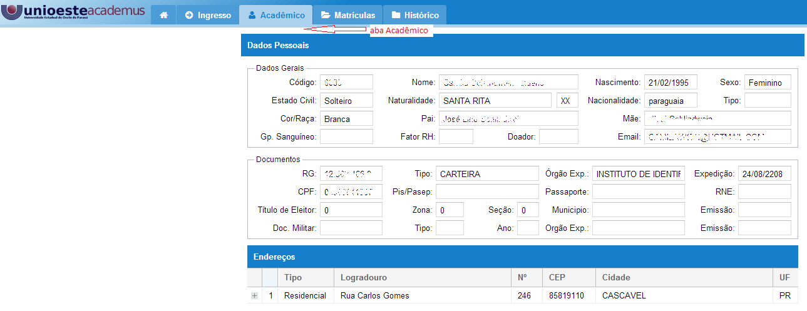
Task: Expand the Rua Carlos Gomes address row
Action: [254, 295]
